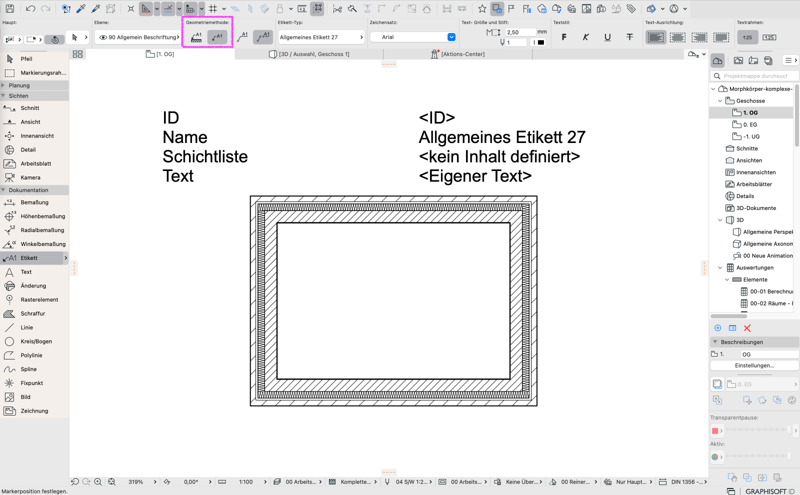The height and width of the screenshot is (495, 800).
Task: Select the Änderung tool
Action: tap(34, 286)
